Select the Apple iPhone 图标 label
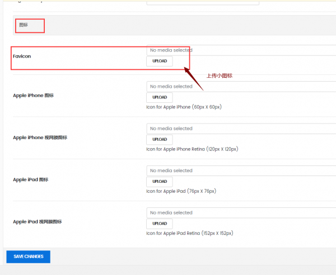Screen dimensions: 336x275 pyautogui.click(x=33, y=96)
